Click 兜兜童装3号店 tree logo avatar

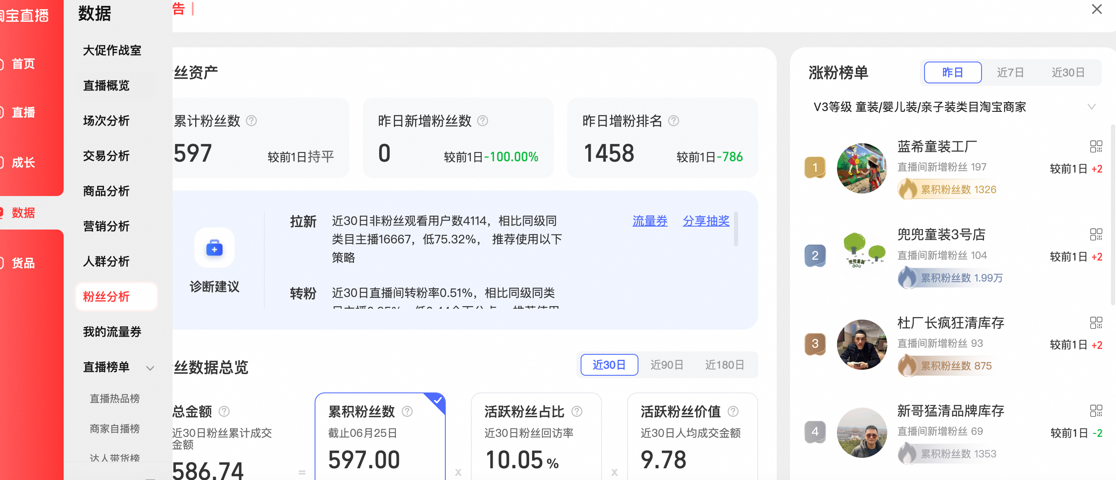(862, 256)
